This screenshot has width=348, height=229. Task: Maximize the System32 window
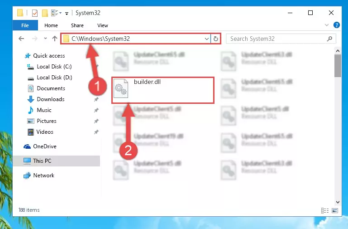[310, 13]
